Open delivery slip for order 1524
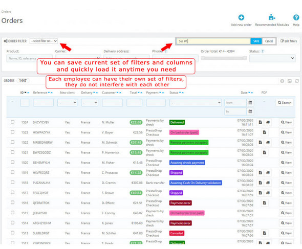The height and width of the screenshot is (249, 302). (268, 122)
